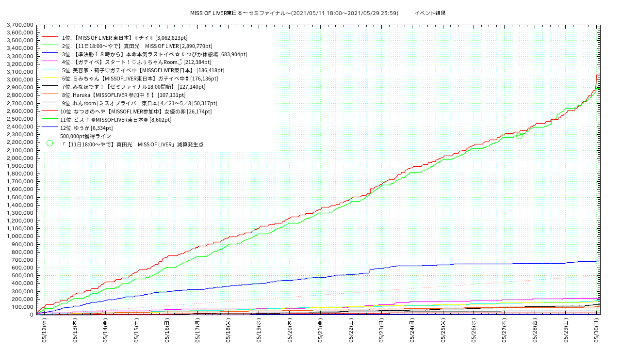Image resolution: width=621 pixels, height=349 pixels.
Task: Click the x-axis date '05/27(木)'
Action: click(504, 331)
